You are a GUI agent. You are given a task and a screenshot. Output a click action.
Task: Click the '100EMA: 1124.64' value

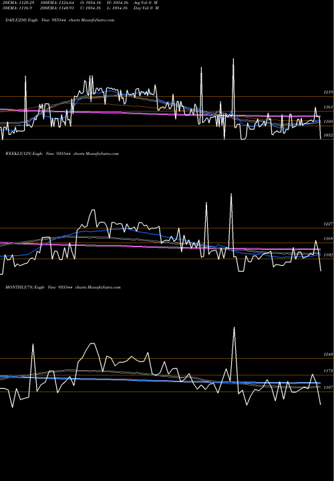point(57,3)
